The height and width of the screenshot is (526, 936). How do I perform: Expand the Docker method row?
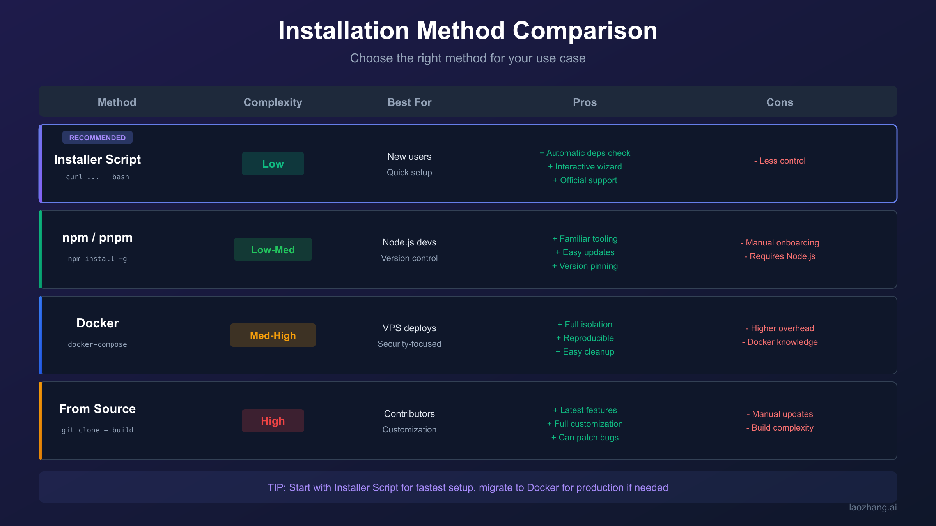pyautogui.click(x=468, y=335)
